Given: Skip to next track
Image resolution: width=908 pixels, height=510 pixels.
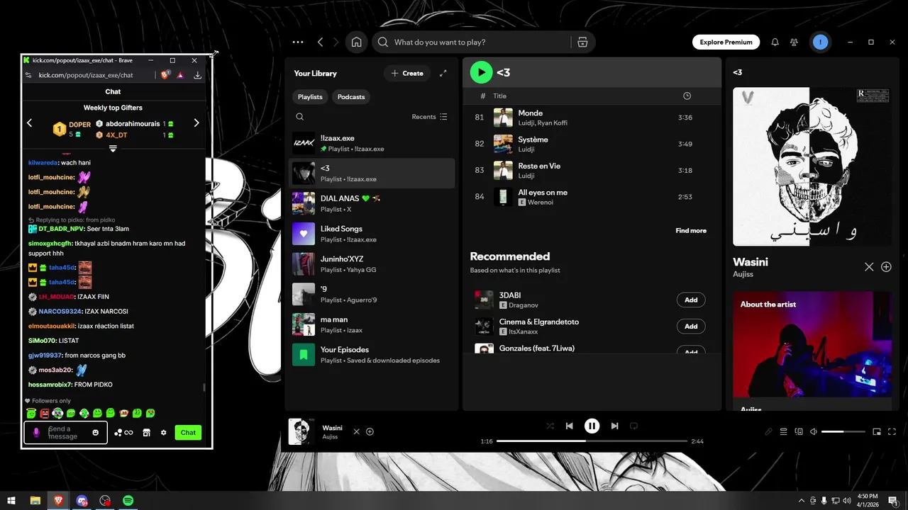Looking at the screenshot, I should (614, 426).
